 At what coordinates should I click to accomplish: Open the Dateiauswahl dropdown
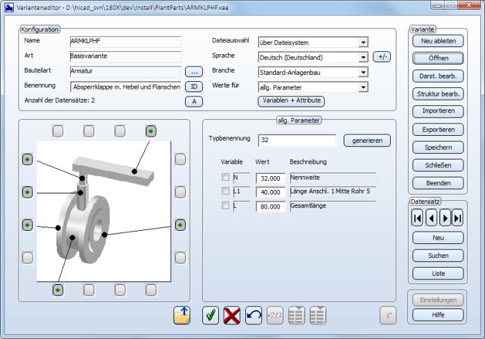(x=363, y=42)
